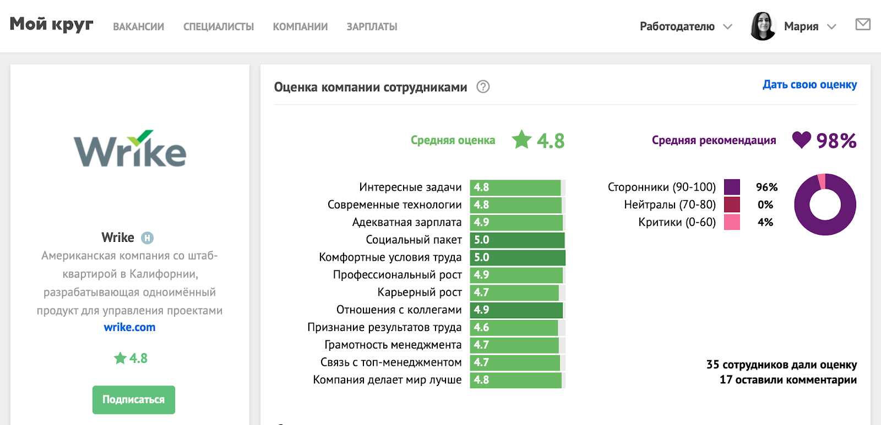Click the Современные технологии rating bar
This screenshot has height=425, width=881.
517,205
